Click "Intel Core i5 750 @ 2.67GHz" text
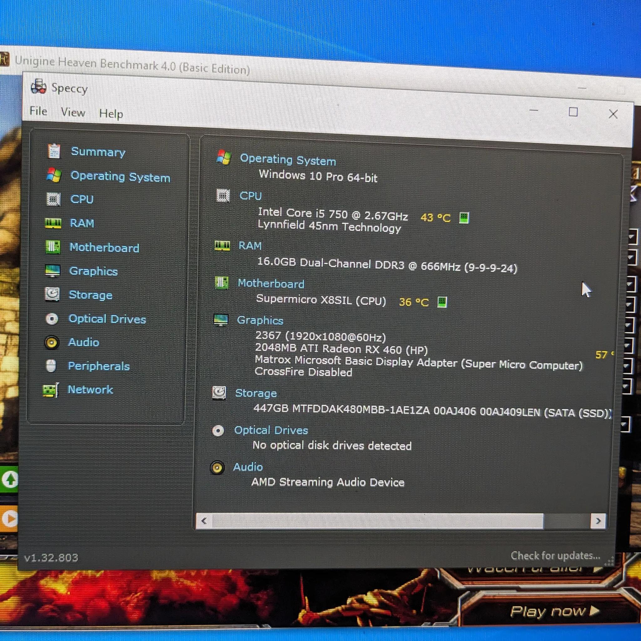Image resolution: width=641 pixels, height=641 pixels. click(x=333, y=214)
